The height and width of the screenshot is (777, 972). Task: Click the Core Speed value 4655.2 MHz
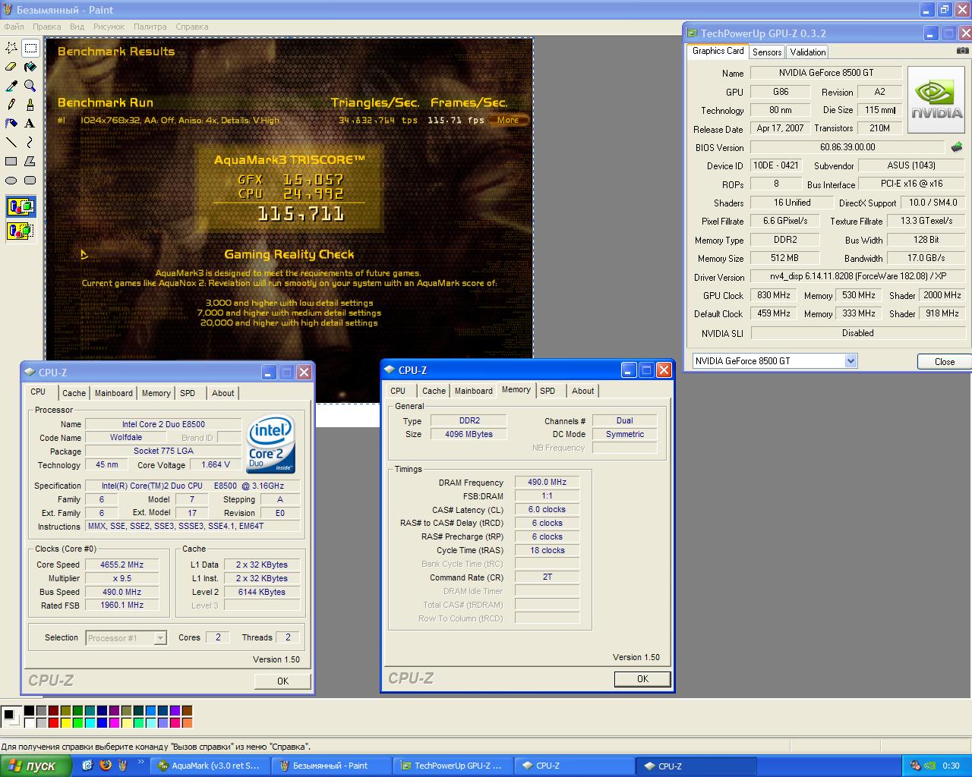click(x=122, y=565)
